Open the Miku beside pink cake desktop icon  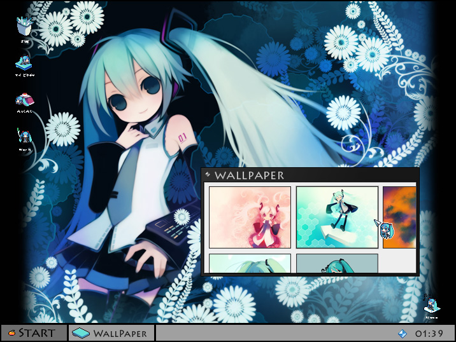click(25, 100)
